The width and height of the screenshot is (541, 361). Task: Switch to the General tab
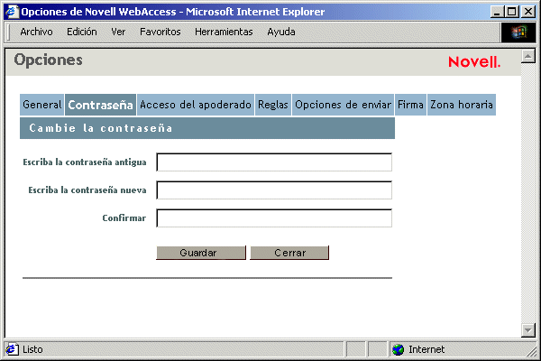point(41,105)
